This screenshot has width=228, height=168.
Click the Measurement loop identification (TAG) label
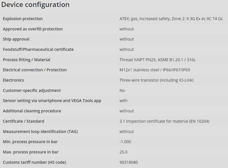(40, 132)
